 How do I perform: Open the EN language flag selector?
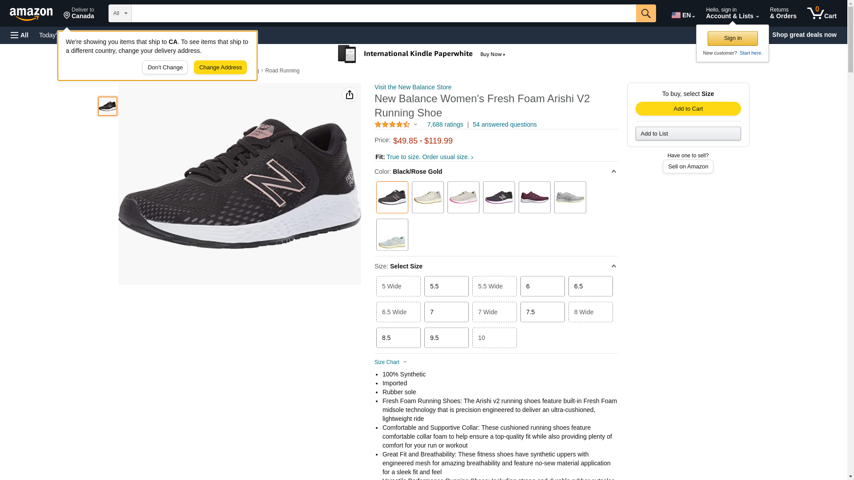pyautogui.click(x=682, y=15)
